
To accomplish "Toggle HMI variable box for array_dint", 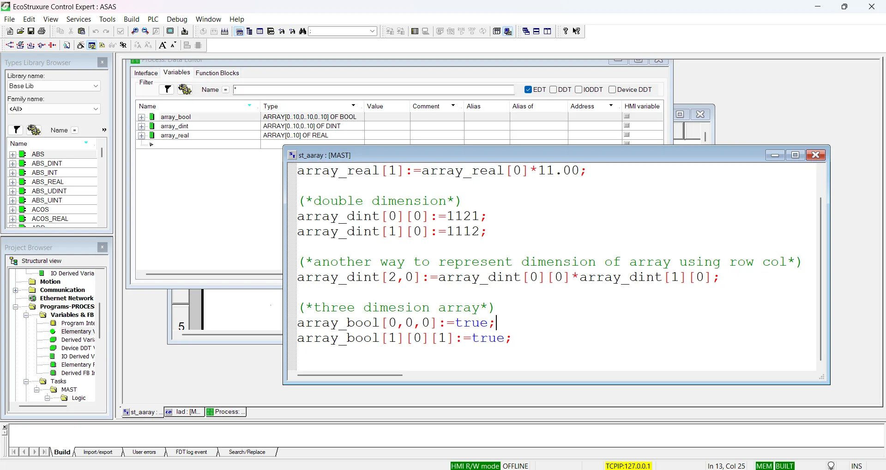I will click(x=627, y=125).
